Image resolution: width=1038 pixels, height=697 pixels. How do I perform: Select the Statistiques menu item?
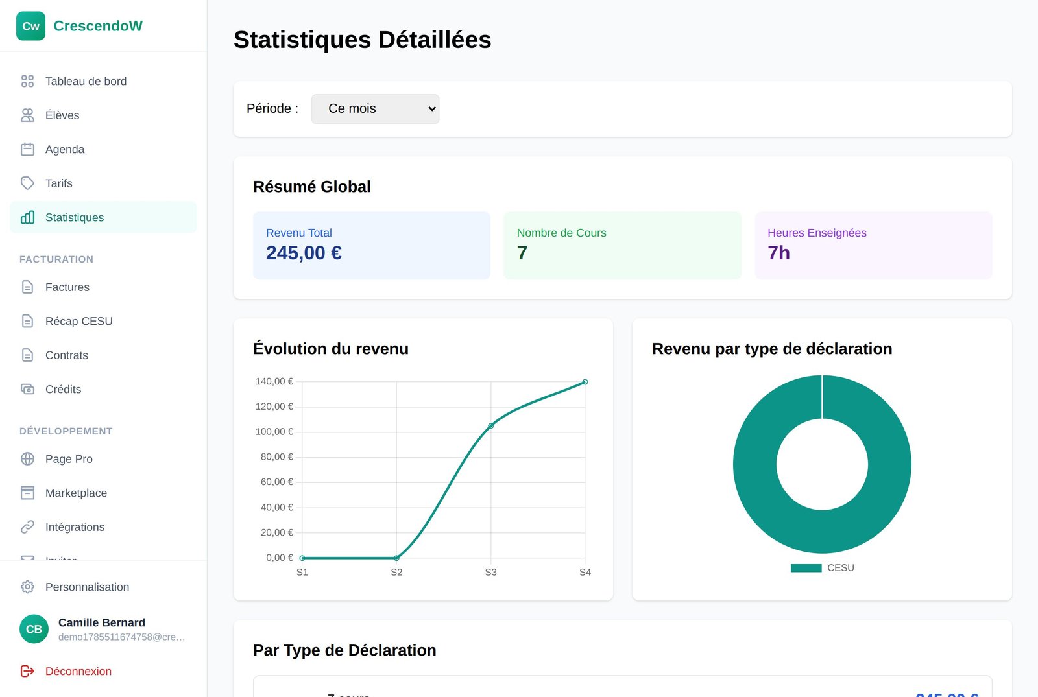tap(103, 217)
